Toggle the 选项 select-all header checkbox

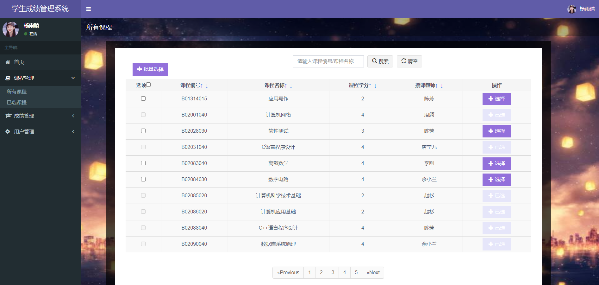[149, 85]
